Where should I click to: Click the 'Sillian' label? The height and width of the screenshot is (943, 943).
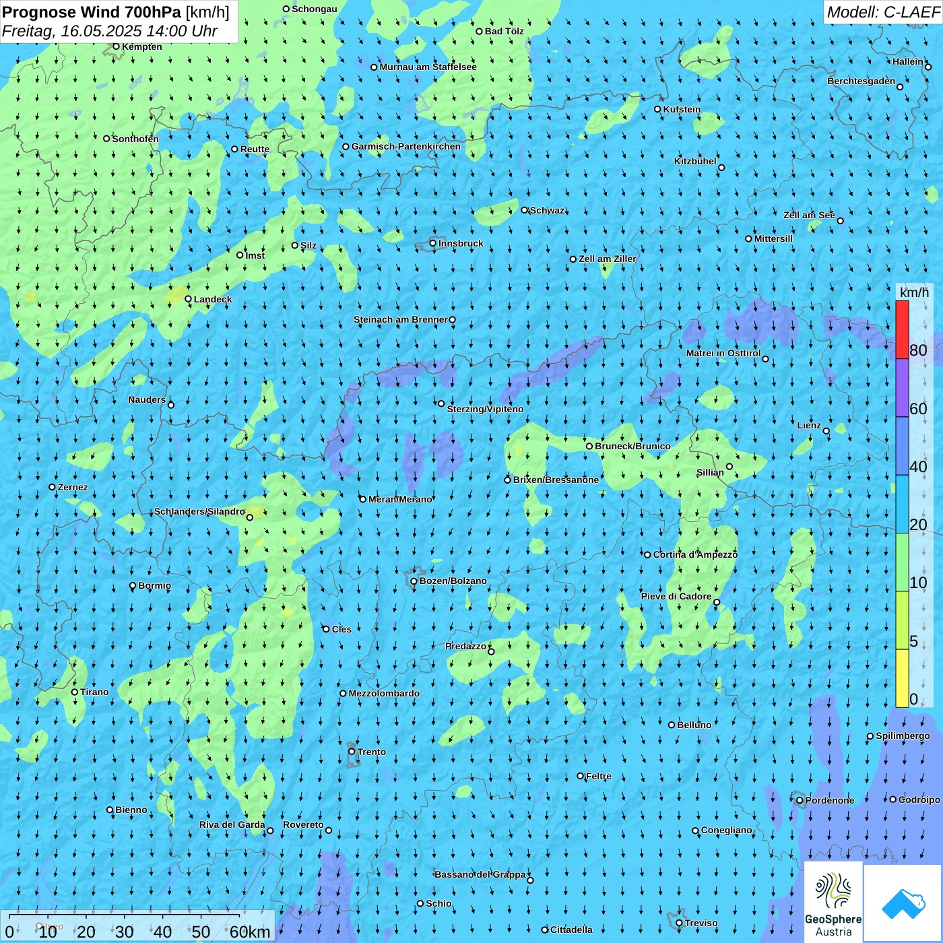[710, 472]
